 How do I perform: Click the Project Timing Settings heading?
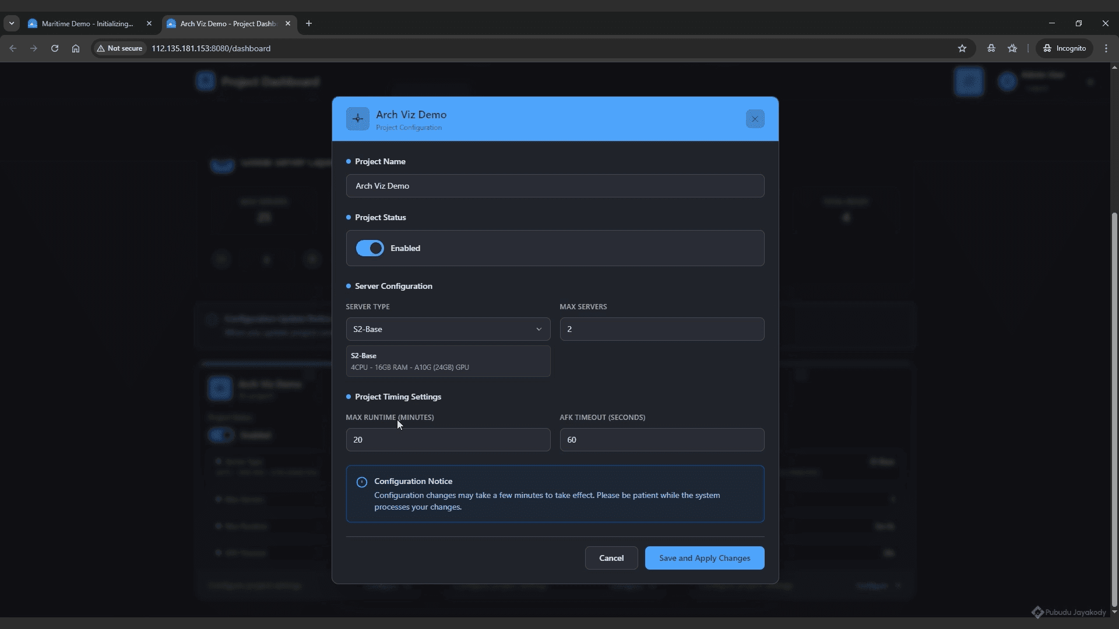(398, 397)
